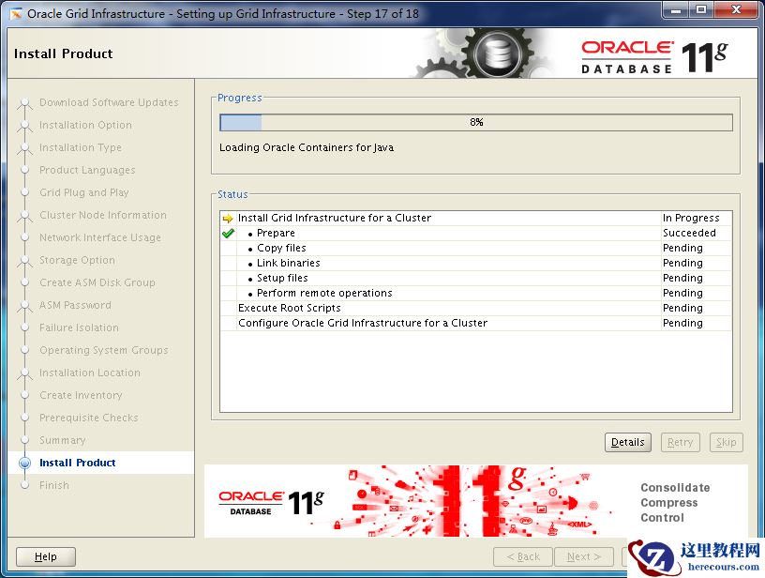This screenshot has width=765, height=578.
Task: Select the Operating System Groups step
Action: pyautogui.click(x=104, y=350)
